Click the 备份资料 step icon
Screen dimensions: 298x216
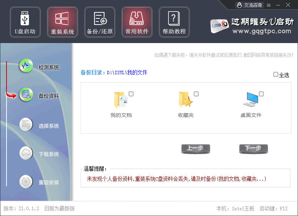[26, 94]
